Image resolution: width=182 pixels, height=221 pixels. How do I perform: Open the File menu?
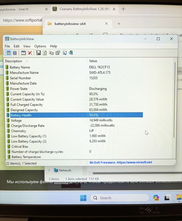(7, 46)
